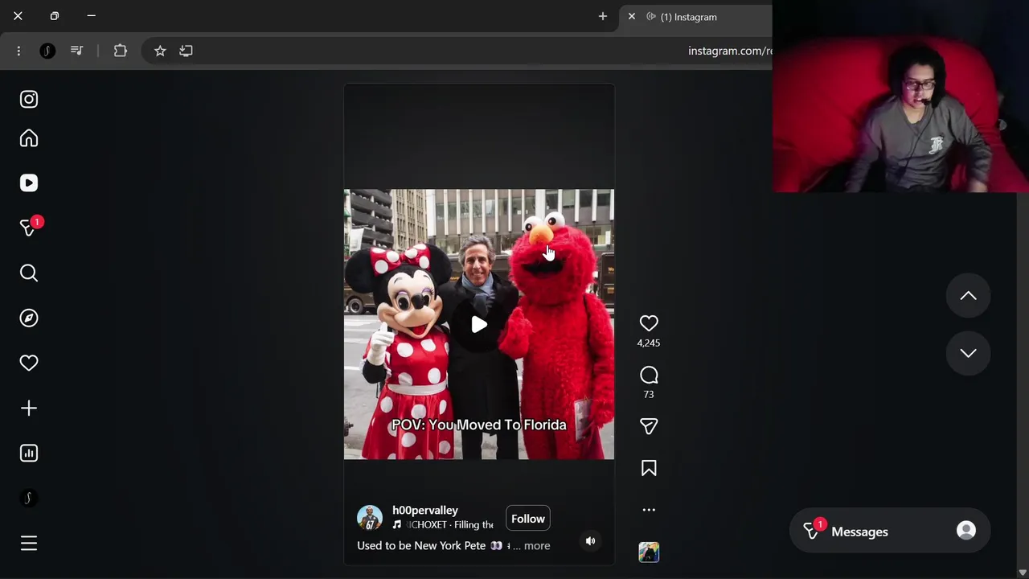Screen dimensions: 1029x579
Task: Save the reel with the bookmark icon
Action: (649, 468)
